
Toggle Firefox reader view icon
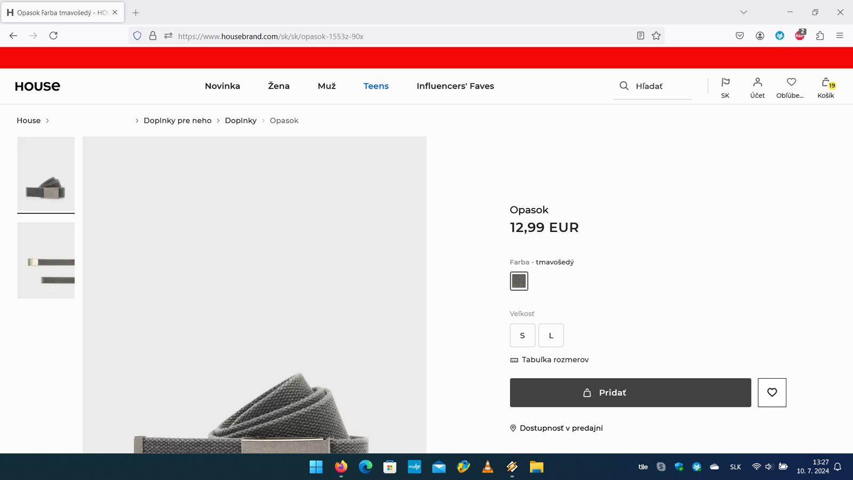tap(640, 36)
